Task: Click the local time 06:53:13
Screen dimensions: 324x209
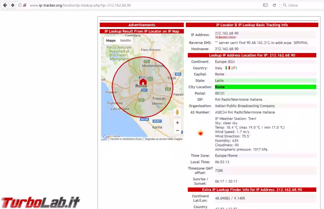Action: pyautogui.click(x=222, y=162)
